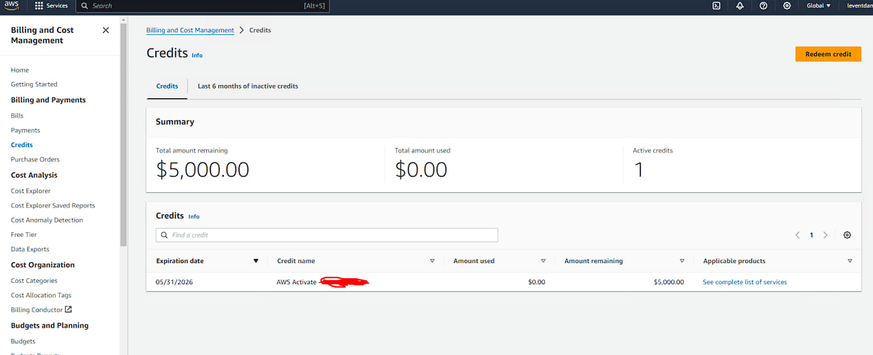Viewport: 873px width, 355px height.
Task: Open the leventdam account menu
Action: tap(859, 5)
